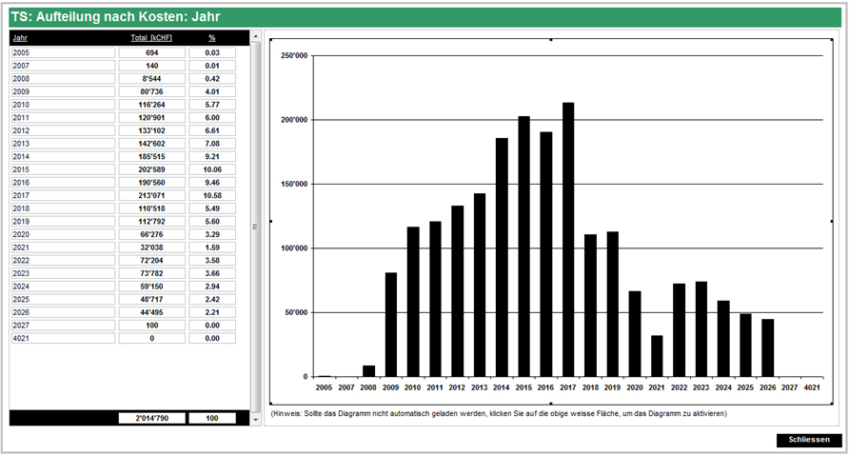The height and width of the screenshot is (455, 849).
Task: Click the table scrollbar up arrow
Action: [255, 35]
